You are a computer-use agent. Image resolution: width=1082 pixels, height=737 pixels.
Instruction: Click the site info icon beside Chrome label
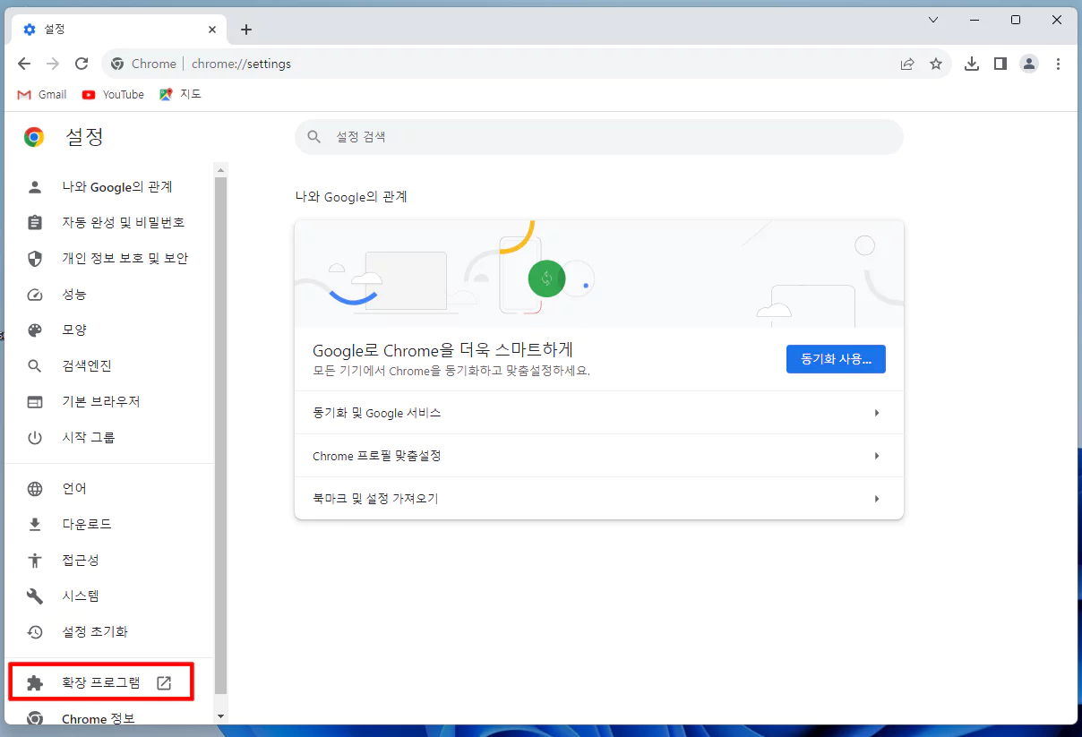[116, 64]
